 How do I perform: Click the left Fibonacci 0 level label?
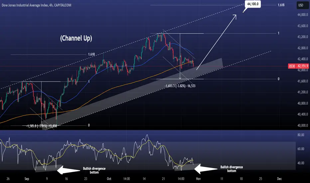coord(89,125)
